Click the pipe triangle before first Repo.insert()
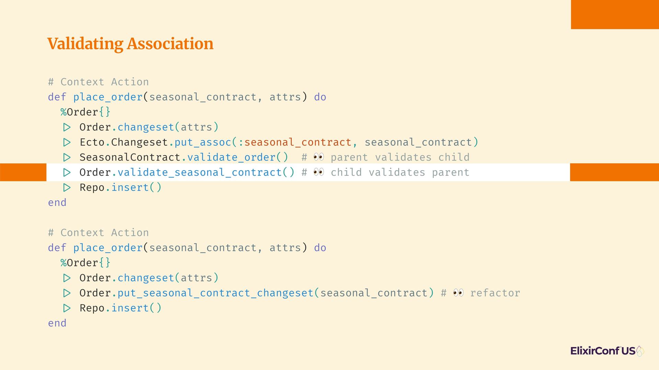Viewport: 659px width, 370px height. pyautogui.click(x=67, y=188)
